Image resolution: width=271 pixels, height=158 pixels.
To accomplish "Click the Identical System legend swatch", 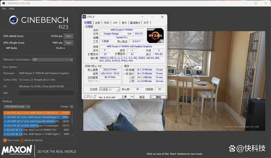I will [x=22, y=140].
